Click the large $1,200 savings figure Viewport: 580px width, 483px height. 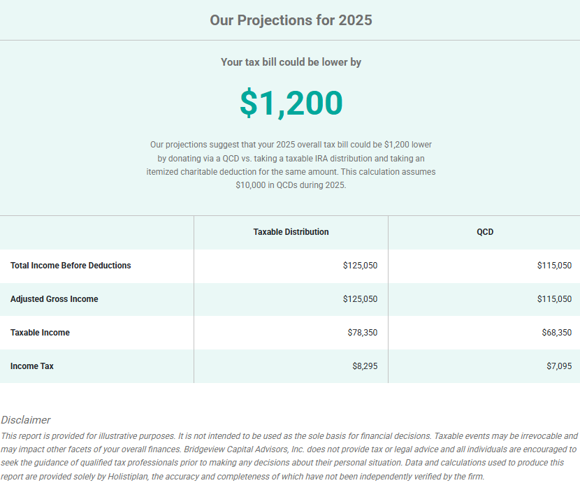291,103
